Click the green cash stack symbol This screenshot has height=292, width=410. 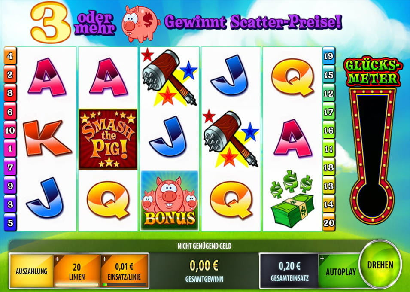click(292, 198)
